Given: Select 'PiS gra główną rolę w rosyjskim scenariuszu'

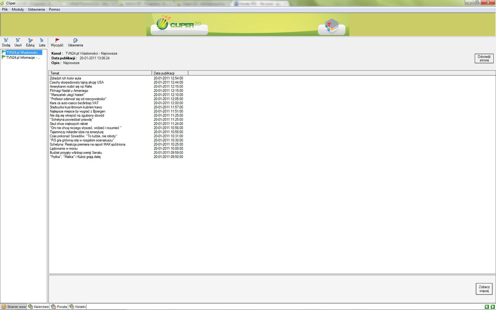Looking at the screenshot, I should click(x=82, y=140).
